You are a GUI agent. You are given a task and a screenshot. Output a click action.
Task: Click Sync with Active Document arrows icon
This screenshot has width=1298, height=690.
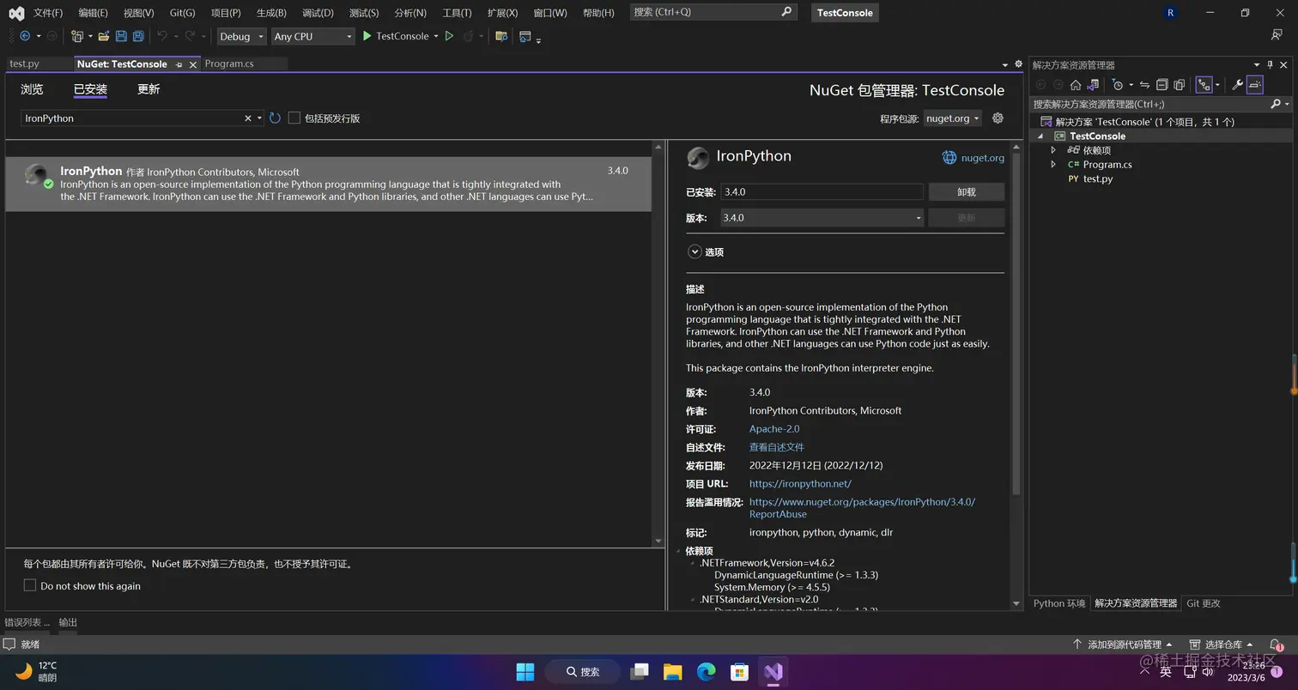pyautogui.click(x=1144, y=85)
